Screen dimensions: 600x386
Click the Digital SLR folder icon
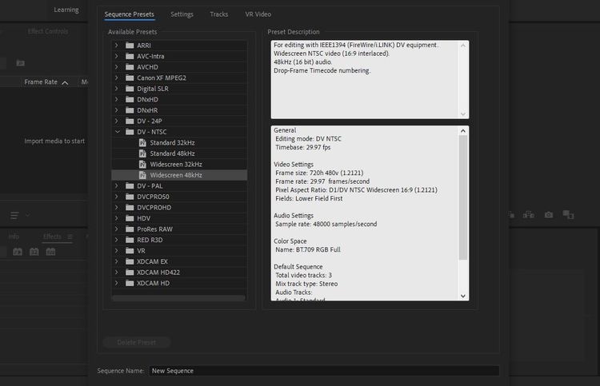click(x=130, y=88)
